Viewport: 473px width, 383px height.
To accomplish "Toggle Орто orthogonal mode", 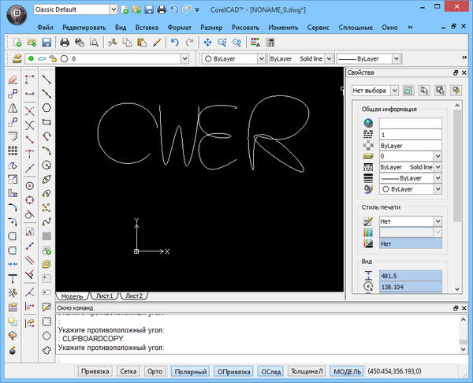I will pyautogui.click(x=155, y=370).
